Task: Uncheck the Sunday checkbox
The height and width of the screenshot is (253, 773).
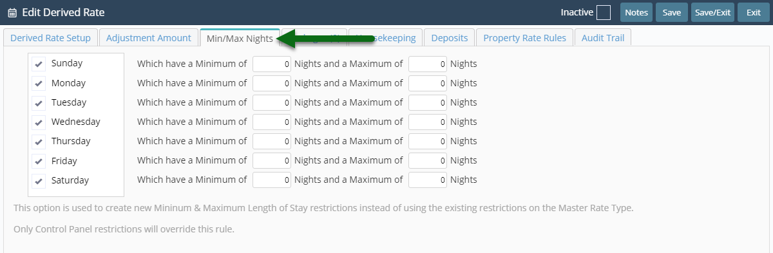Action: click(39, 64)
